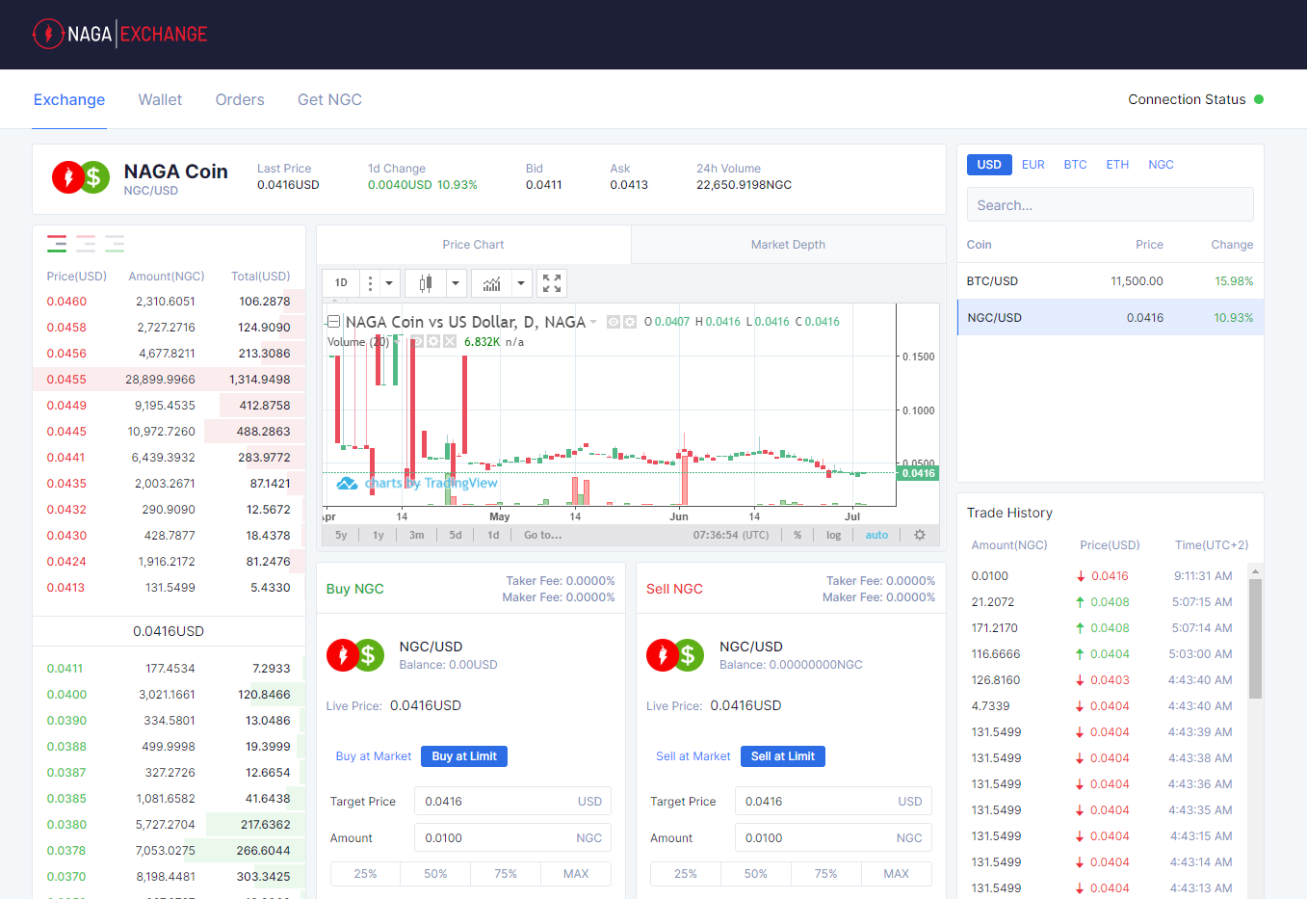
Task: Filter markets by EUR
Action: [x=1033, y=165]
